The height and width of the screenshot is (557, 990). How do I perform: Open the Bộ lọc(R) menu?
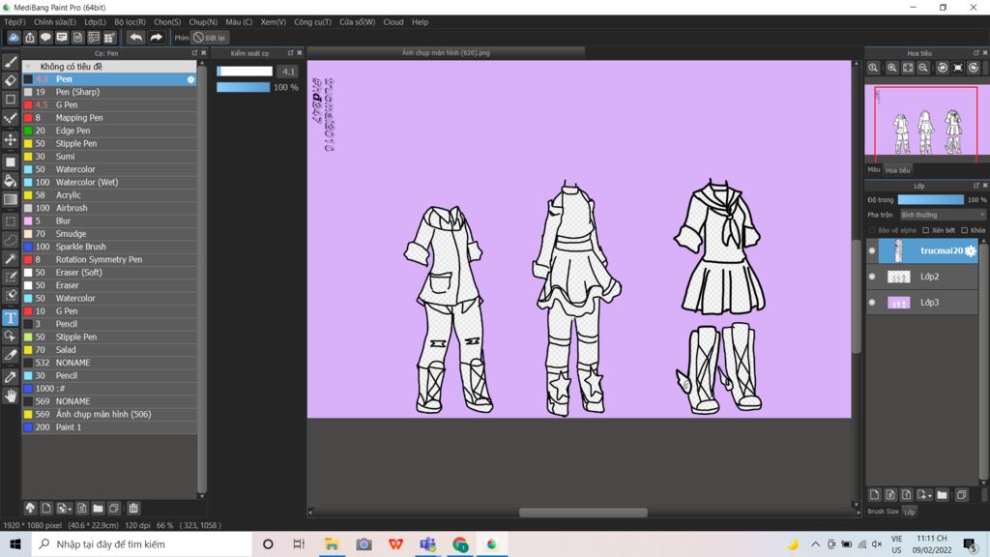131,22
